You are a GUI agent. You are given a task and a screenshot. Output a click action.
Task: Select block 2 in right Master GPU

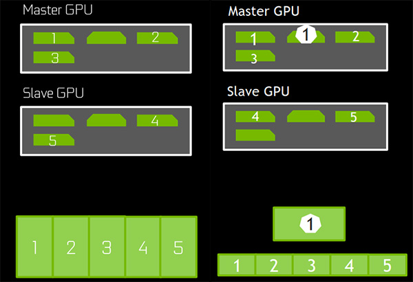click(x=354, y=37)
